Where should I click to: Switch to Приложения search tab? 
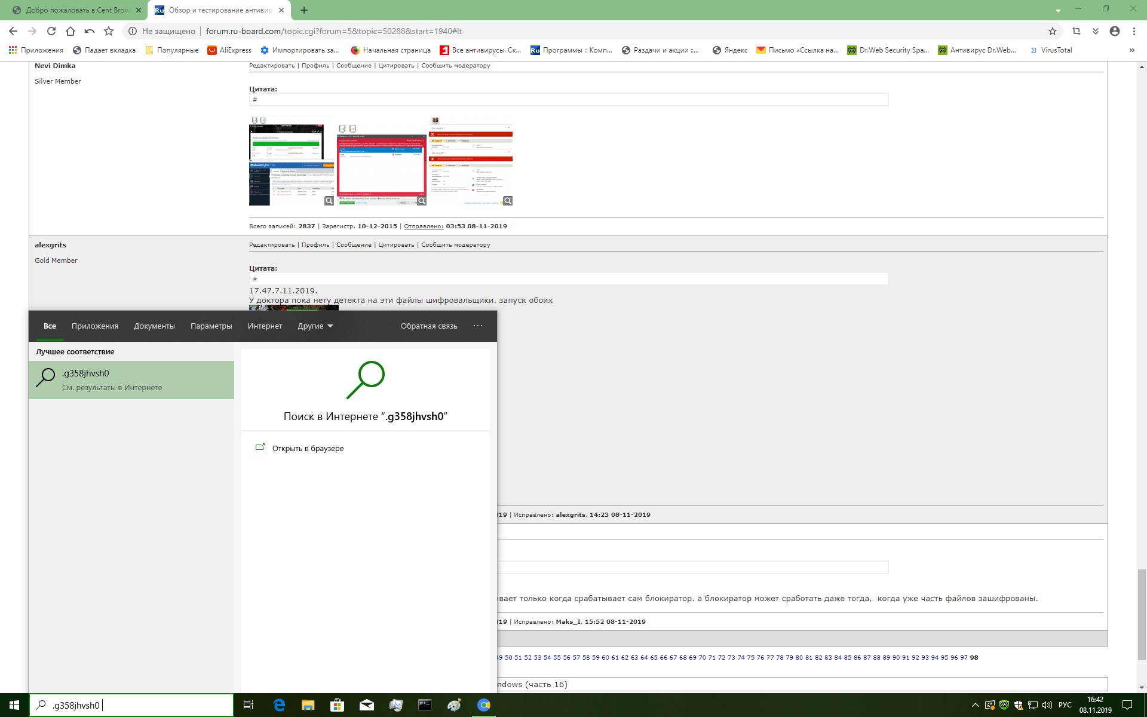tap(94, 326)
